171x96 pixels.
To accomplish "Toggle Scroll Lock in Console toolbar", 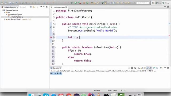I will pos(142,68).
